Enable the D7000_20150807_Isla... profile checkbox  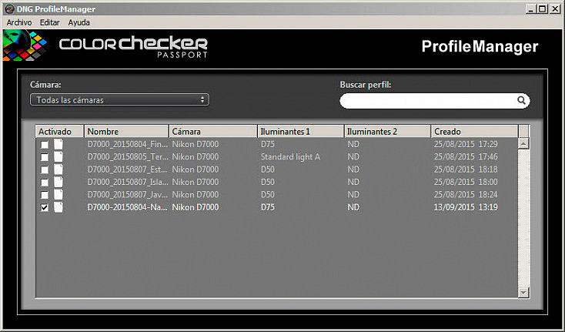tap(45, 183)
